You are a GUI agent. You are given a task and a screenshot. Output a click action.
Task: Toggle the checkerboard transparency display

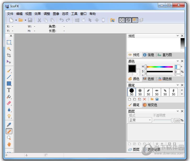coord(122,20)
